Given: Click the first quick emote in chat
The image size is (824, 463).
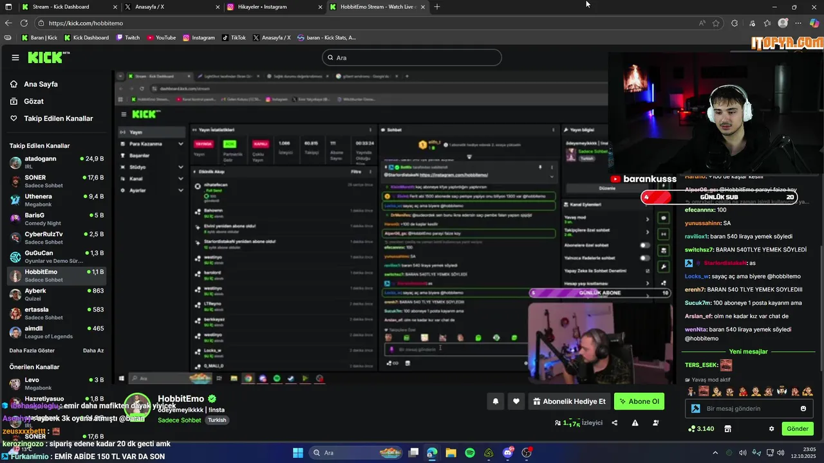Looking at the screenshot, I should click(691, 391).
